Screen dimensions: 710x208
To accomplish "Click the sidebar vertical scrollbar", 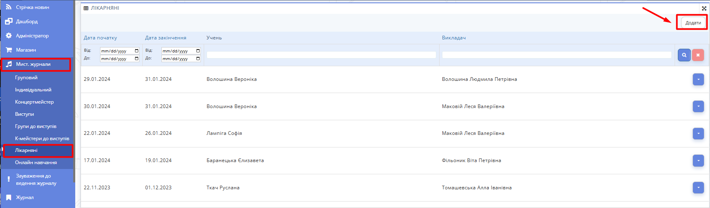I will [74, 91].
